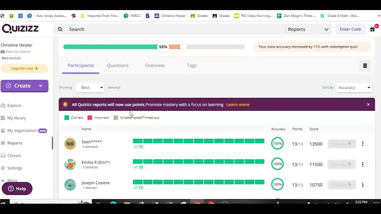
Task: Click Joseph Casiere avatar
Action: (70, 184)
